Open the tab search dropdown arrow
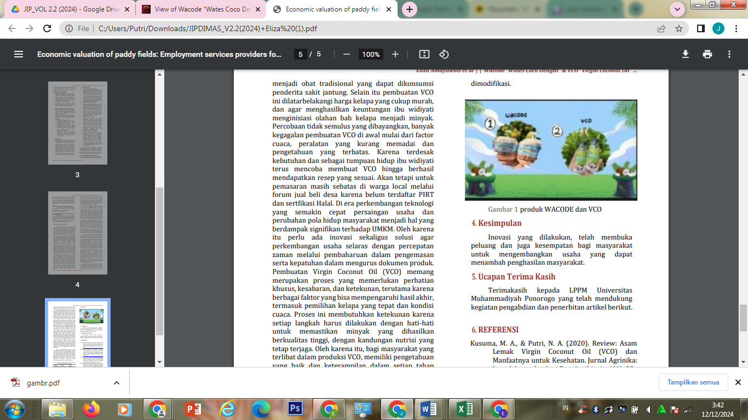The image size is (748, 420). coord(678,9)
